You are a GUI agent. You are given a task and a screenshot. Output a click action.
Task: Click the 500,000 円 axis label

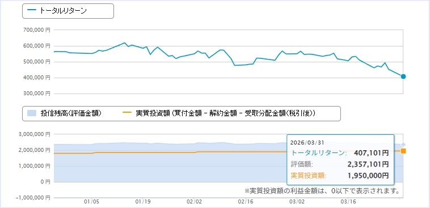click(37, 62)
